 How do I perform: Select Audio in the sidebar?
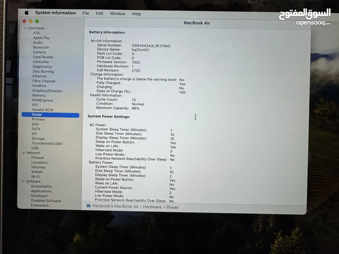tap(38, 43)
